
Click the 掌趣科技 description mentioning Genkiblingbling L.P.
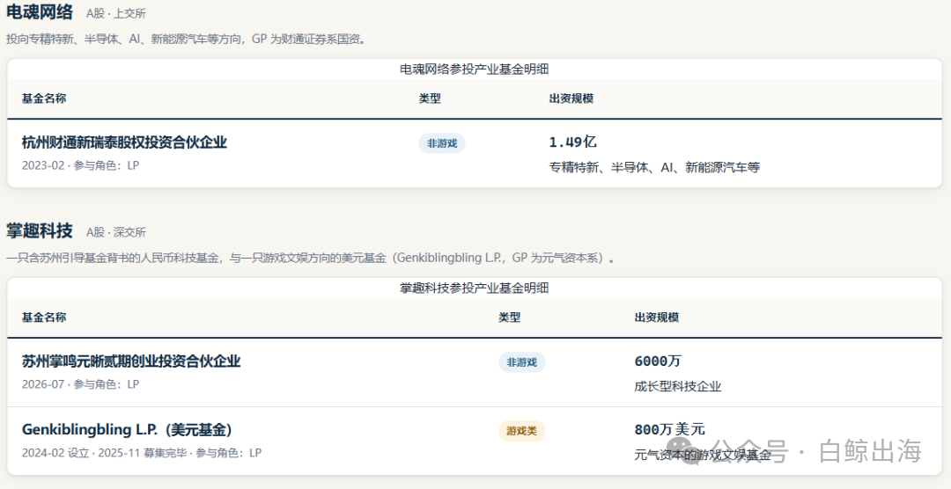click(311, 259)
